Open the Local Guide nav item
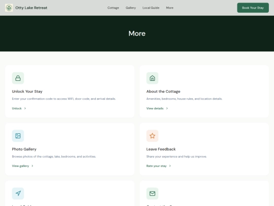Image resolution: width=274 pixels, height=206 pixels. tap(151, 8)
